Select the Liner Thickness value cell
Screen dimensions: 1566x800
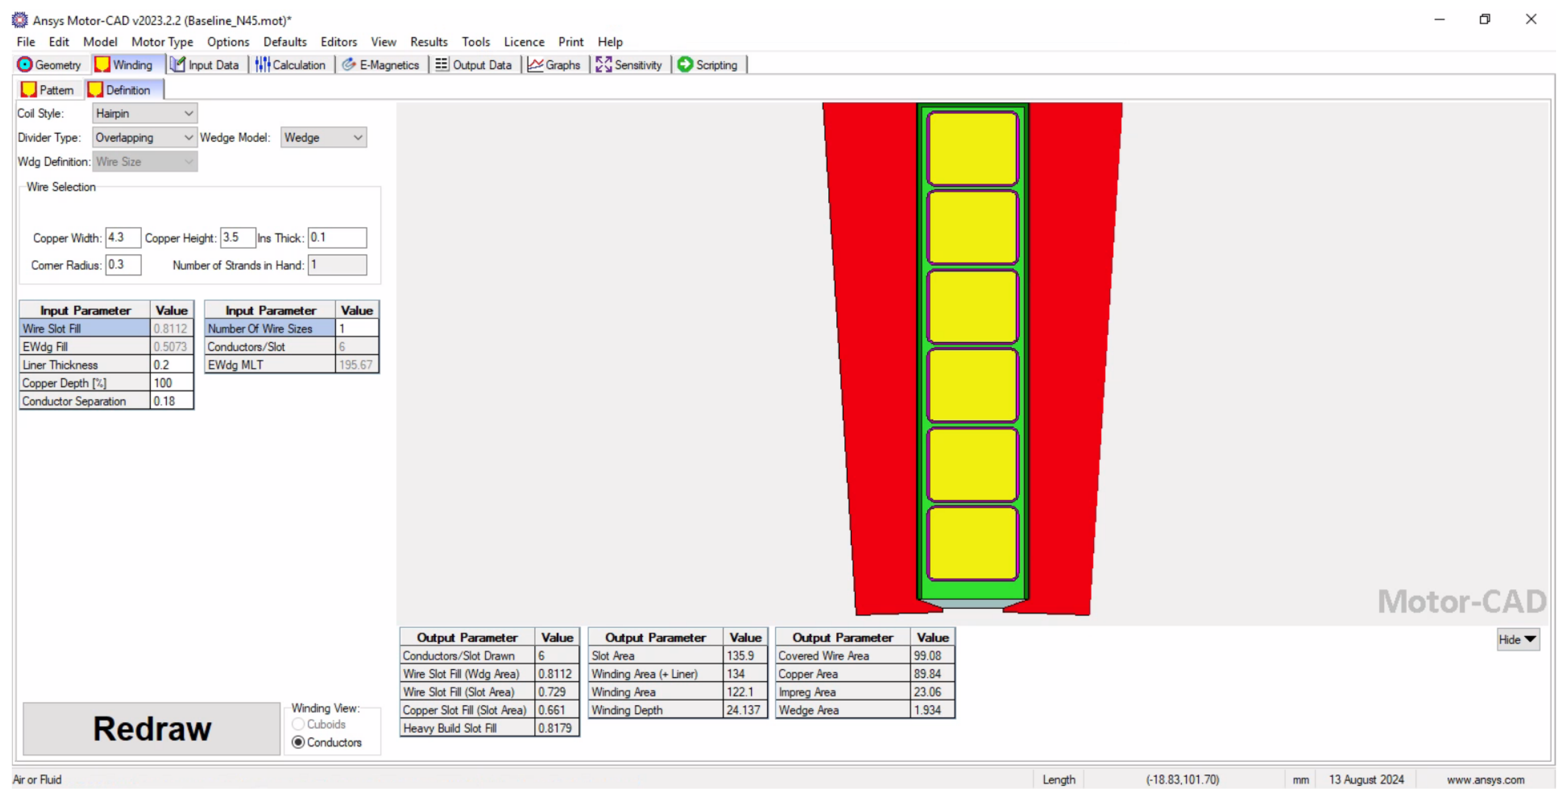pyautogui.click(x=172, y=365)
